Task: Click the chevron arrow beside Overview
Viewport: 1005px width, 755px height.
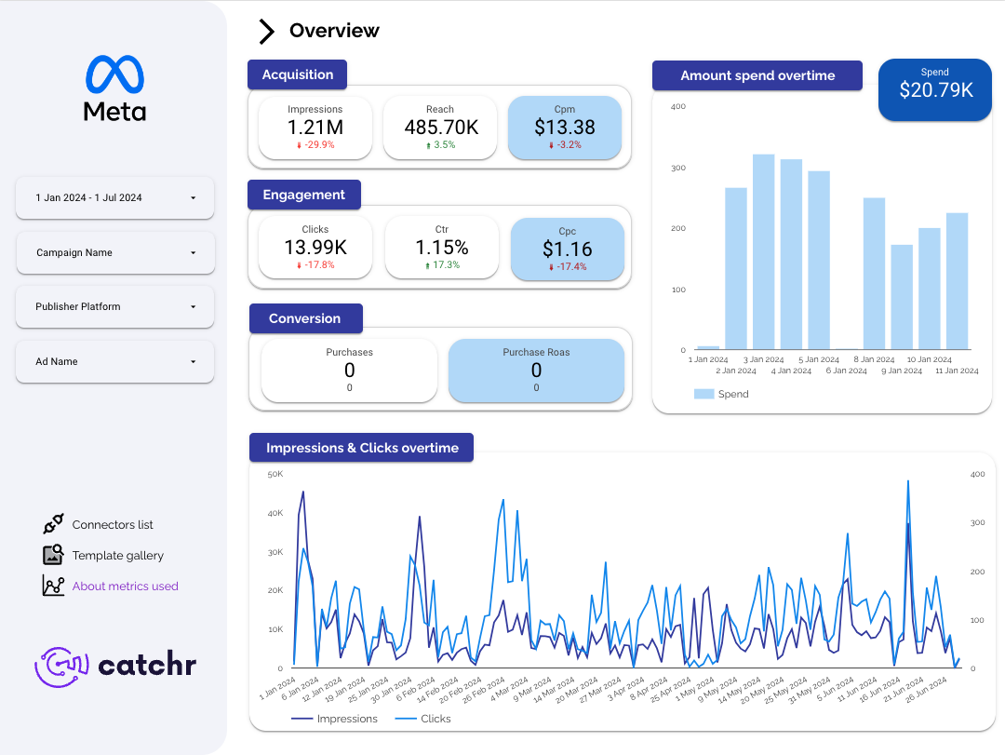Action: point(266,31)
